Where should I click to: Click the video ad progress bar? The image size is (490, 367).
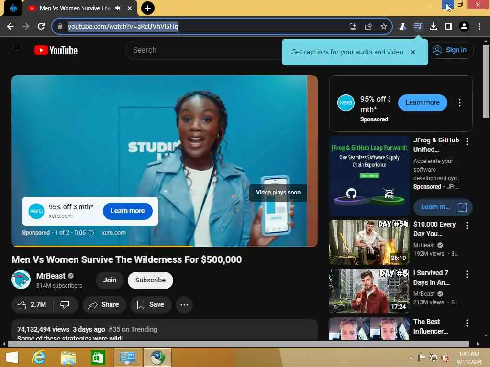pos(165,246)
